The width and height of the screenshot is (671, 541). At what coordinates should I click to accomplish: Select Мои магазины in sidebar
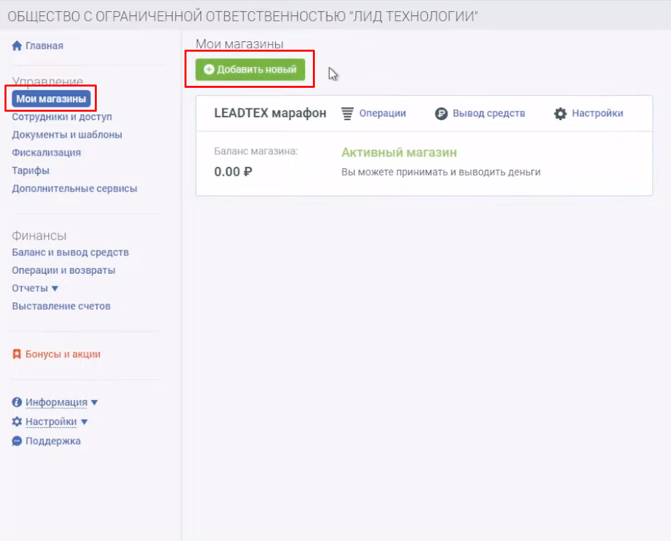pyautogui.click(x=51, y=99)
